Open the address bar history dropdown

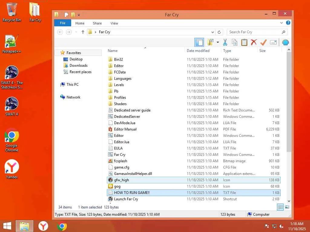click(213, 32)
